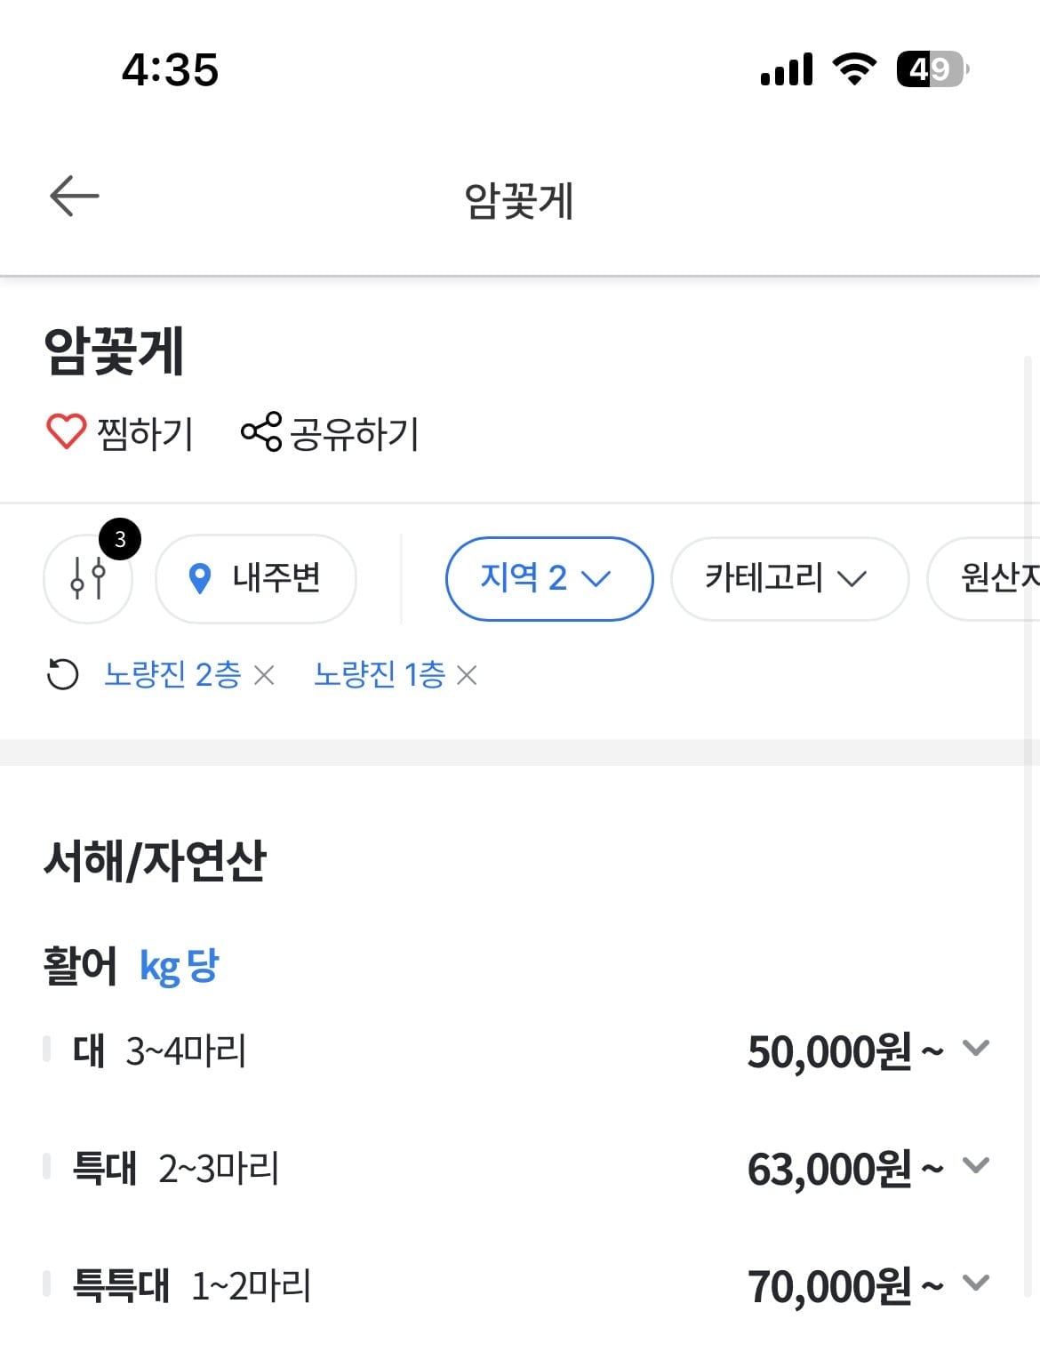The height and width of the screenshot is (1360, 1040).
Task: Tap the red heart 찜하기 icon
Action: point(66,432)
